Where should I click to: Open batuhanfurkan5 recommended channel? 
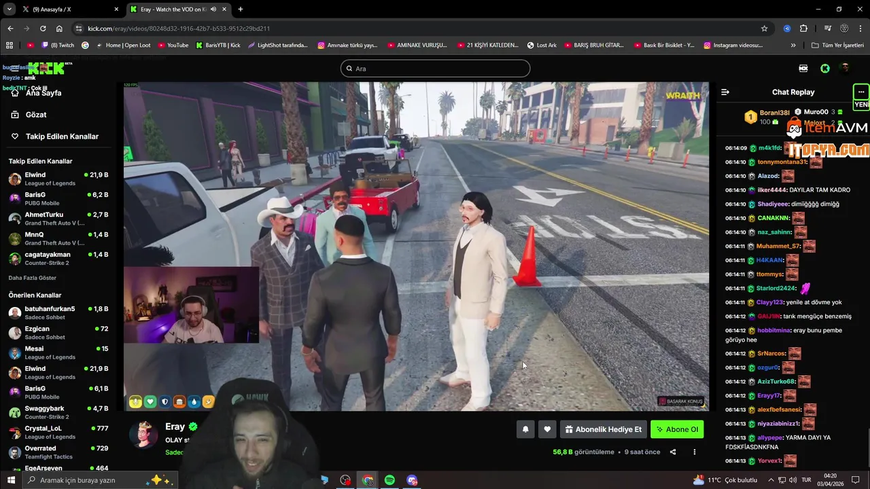click(x=60, y=313)
